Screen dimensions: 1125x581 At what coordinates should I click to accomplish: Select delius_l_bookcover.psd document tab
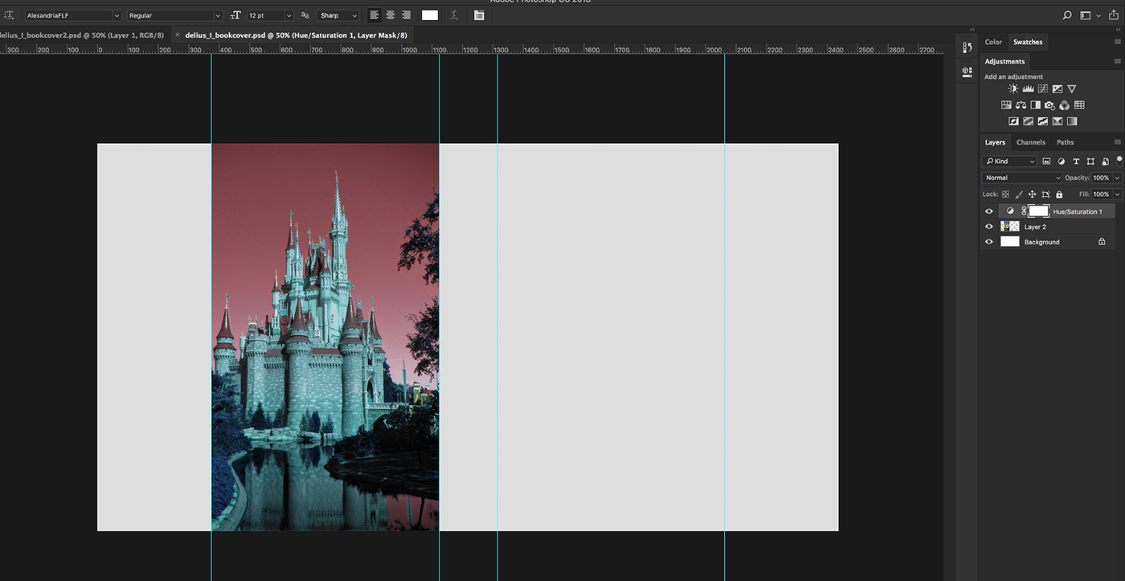click(x=296, y=35)
